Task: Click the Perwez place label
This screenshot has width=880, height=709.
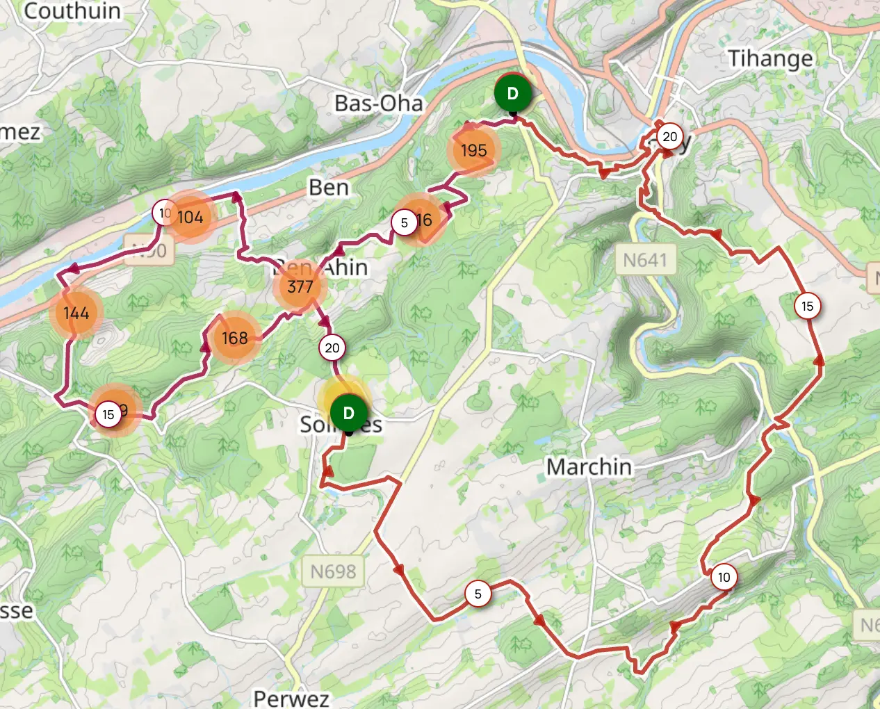Action: point(291,698)
